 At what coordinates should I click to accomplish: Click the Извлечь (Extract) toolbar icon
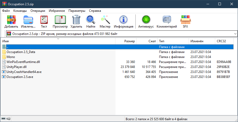point(28,20)
